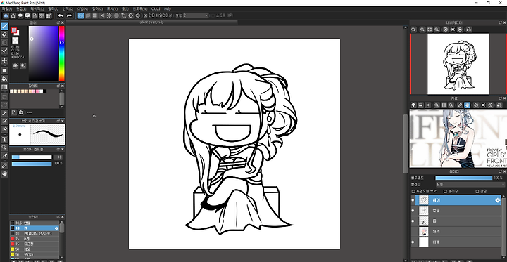
Task: Click the hand icon in reference panel
Action: pos(467,105)
